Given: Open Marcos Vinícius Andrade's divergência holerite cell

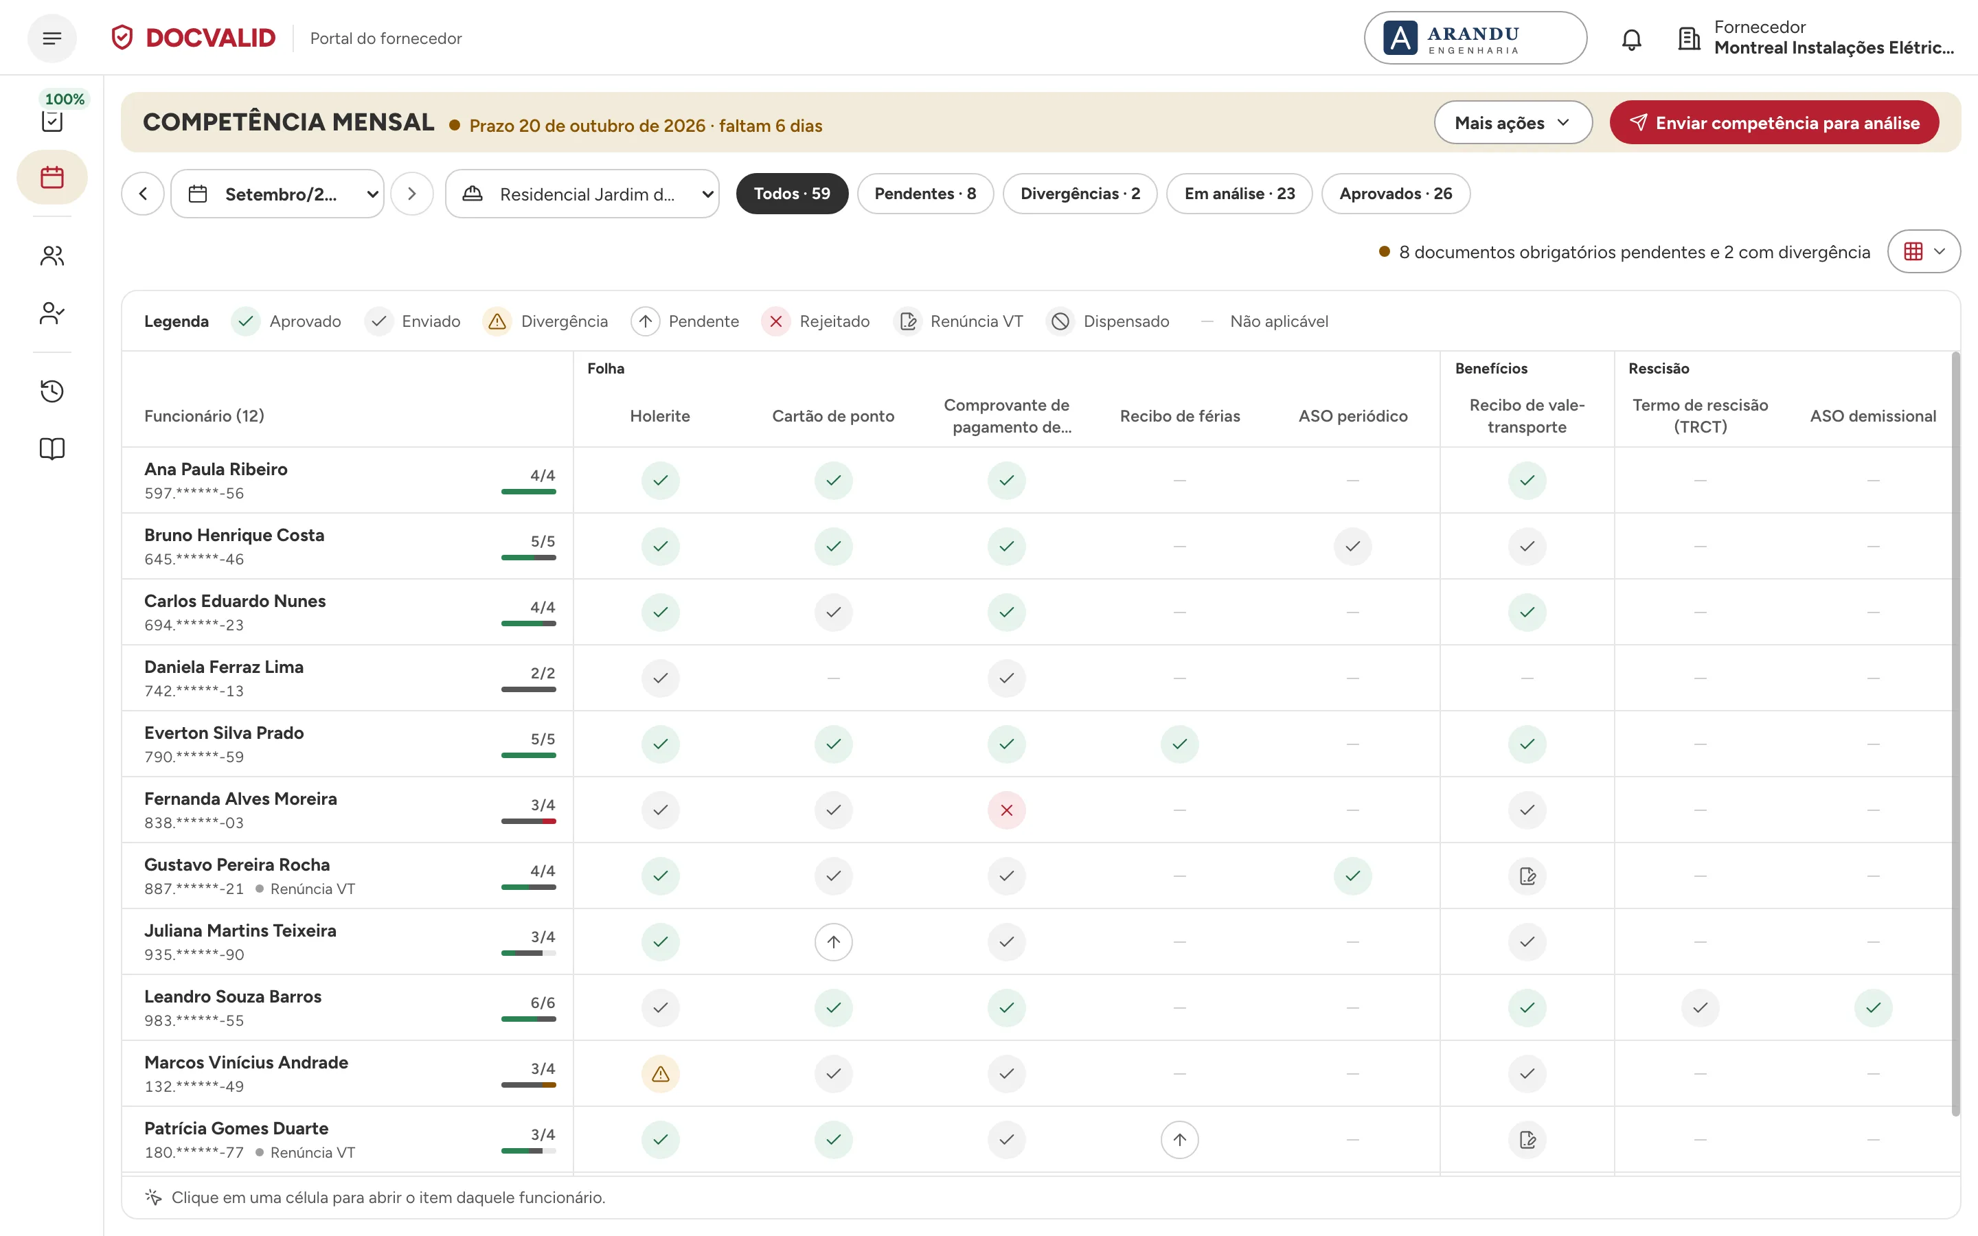Looking at the screenshot, I should (661, 1073).
